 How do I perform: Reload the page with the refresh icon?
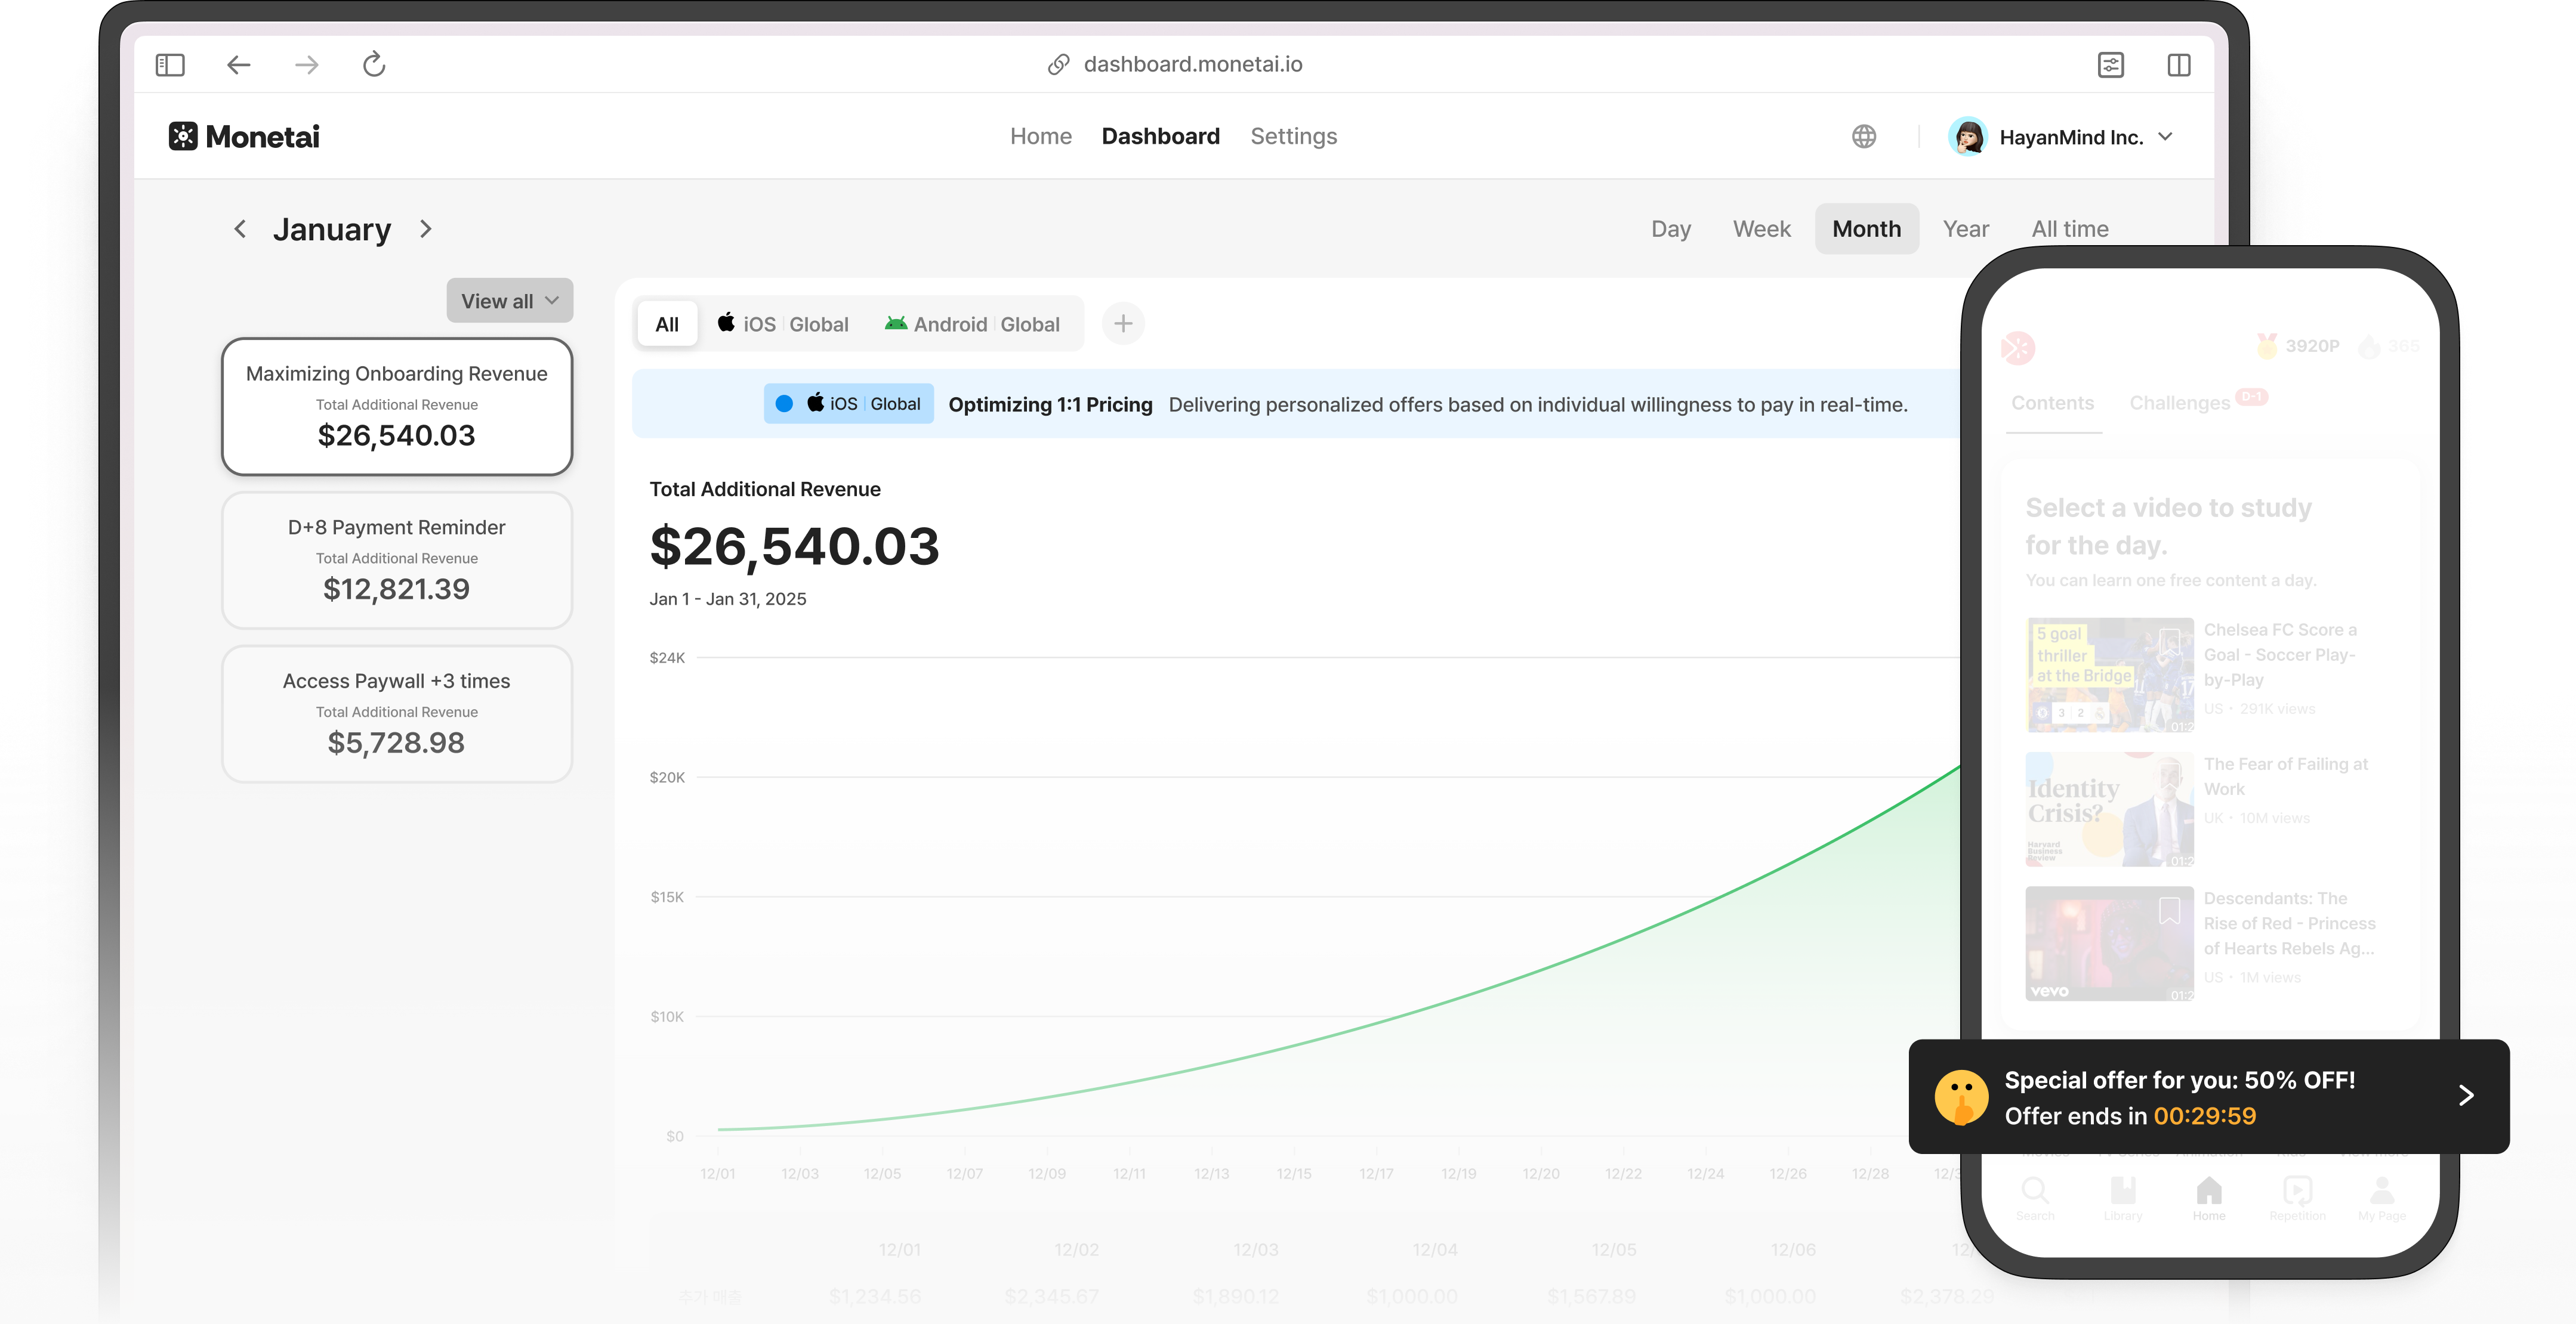374,65
